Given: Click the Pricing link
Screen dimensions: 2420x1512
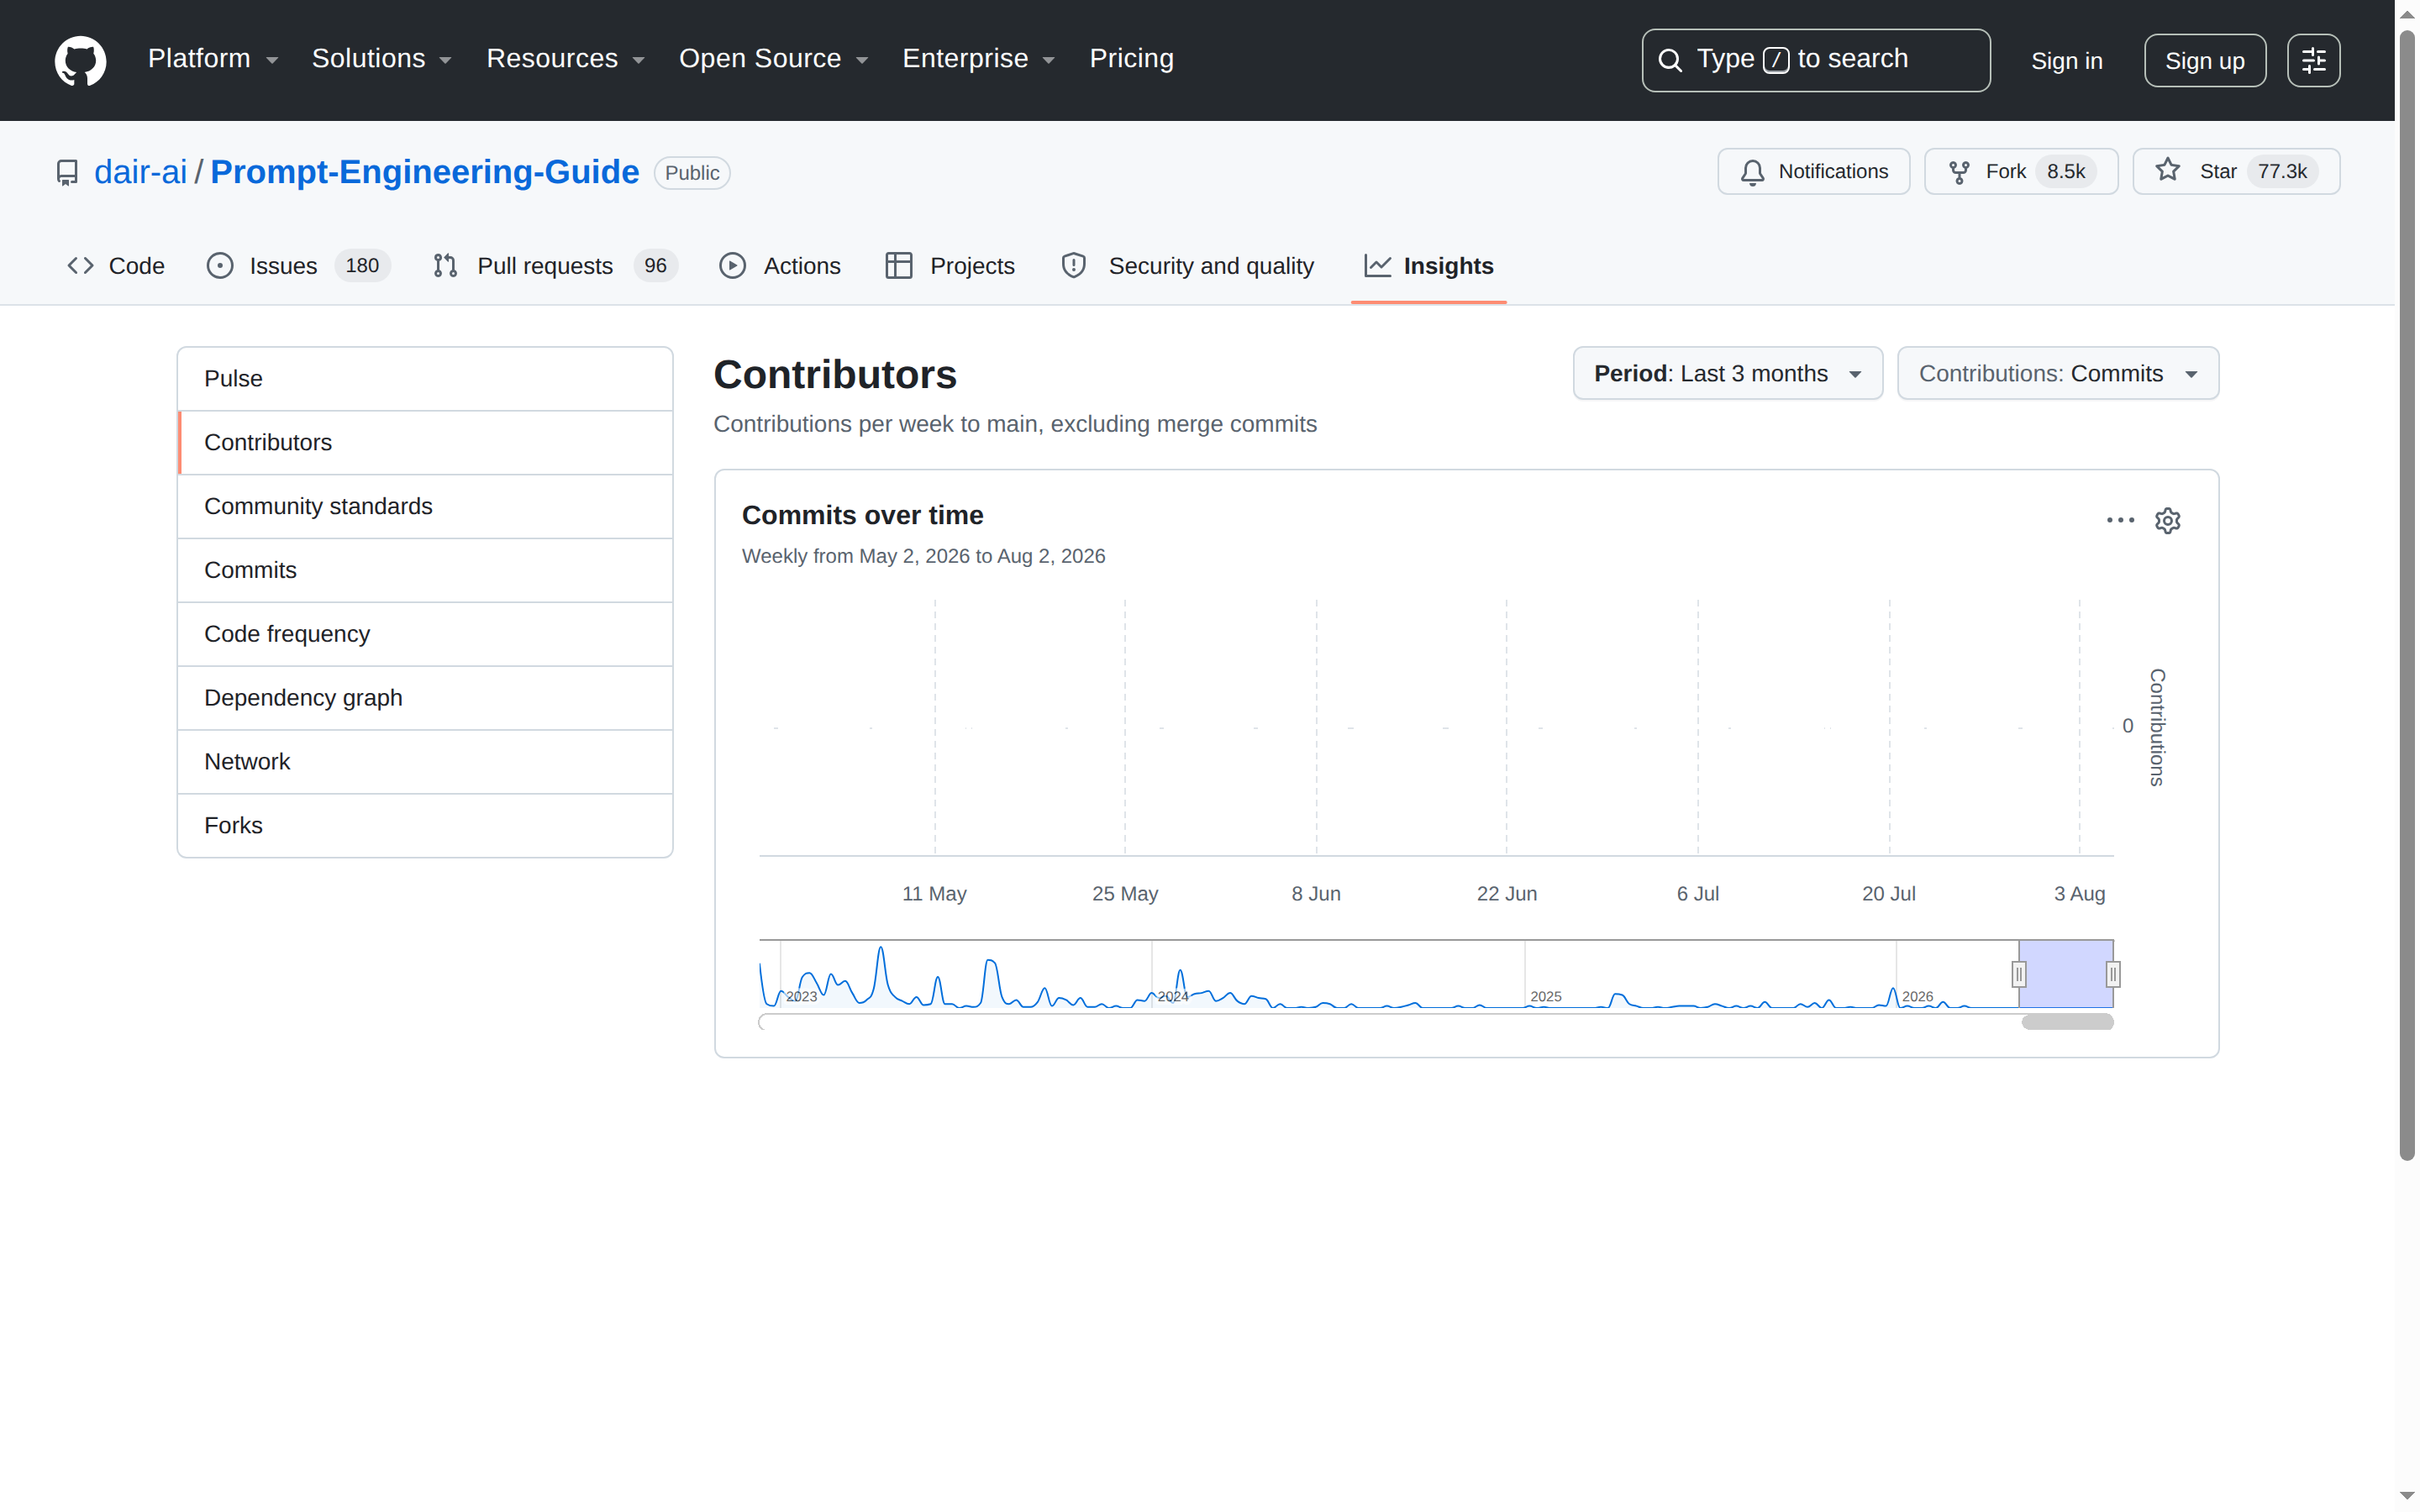Looking at the screenshot, I should click(1131, 59).
